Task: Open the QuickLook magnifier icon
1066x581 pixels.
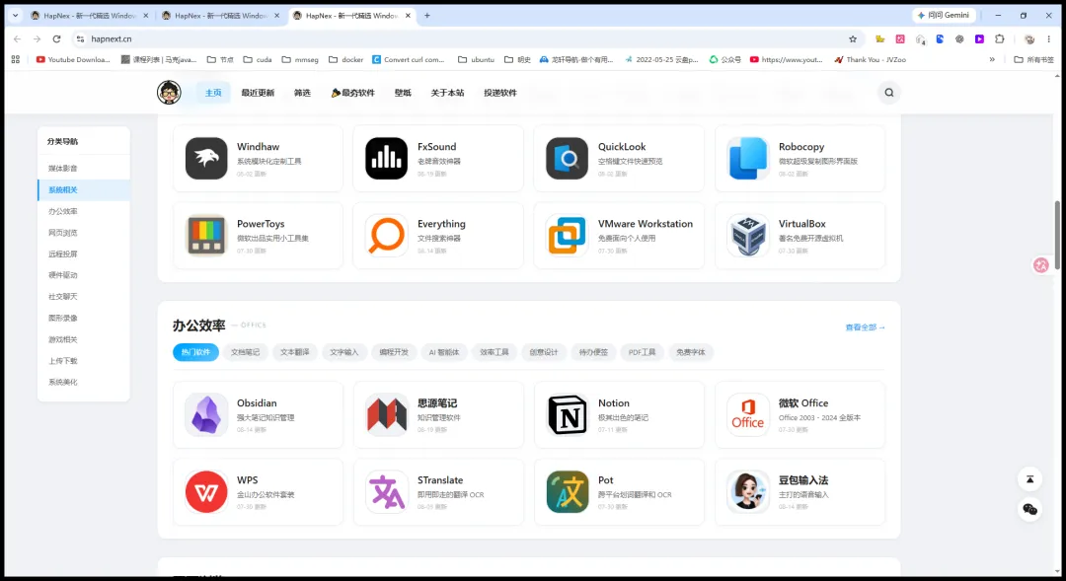Action: (x=567, y=159)
